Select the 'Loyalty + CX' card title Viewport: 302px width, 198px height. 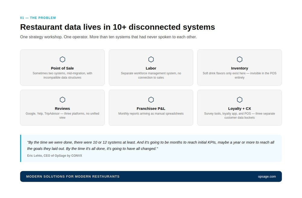click(239, 109)
